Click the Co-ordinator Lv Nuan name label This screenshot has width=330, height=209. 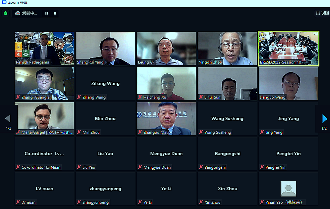[41, 167]
